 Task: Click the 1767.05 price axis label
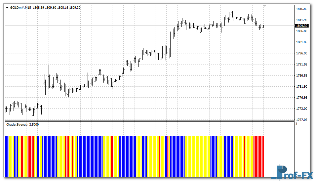[301, 120]
